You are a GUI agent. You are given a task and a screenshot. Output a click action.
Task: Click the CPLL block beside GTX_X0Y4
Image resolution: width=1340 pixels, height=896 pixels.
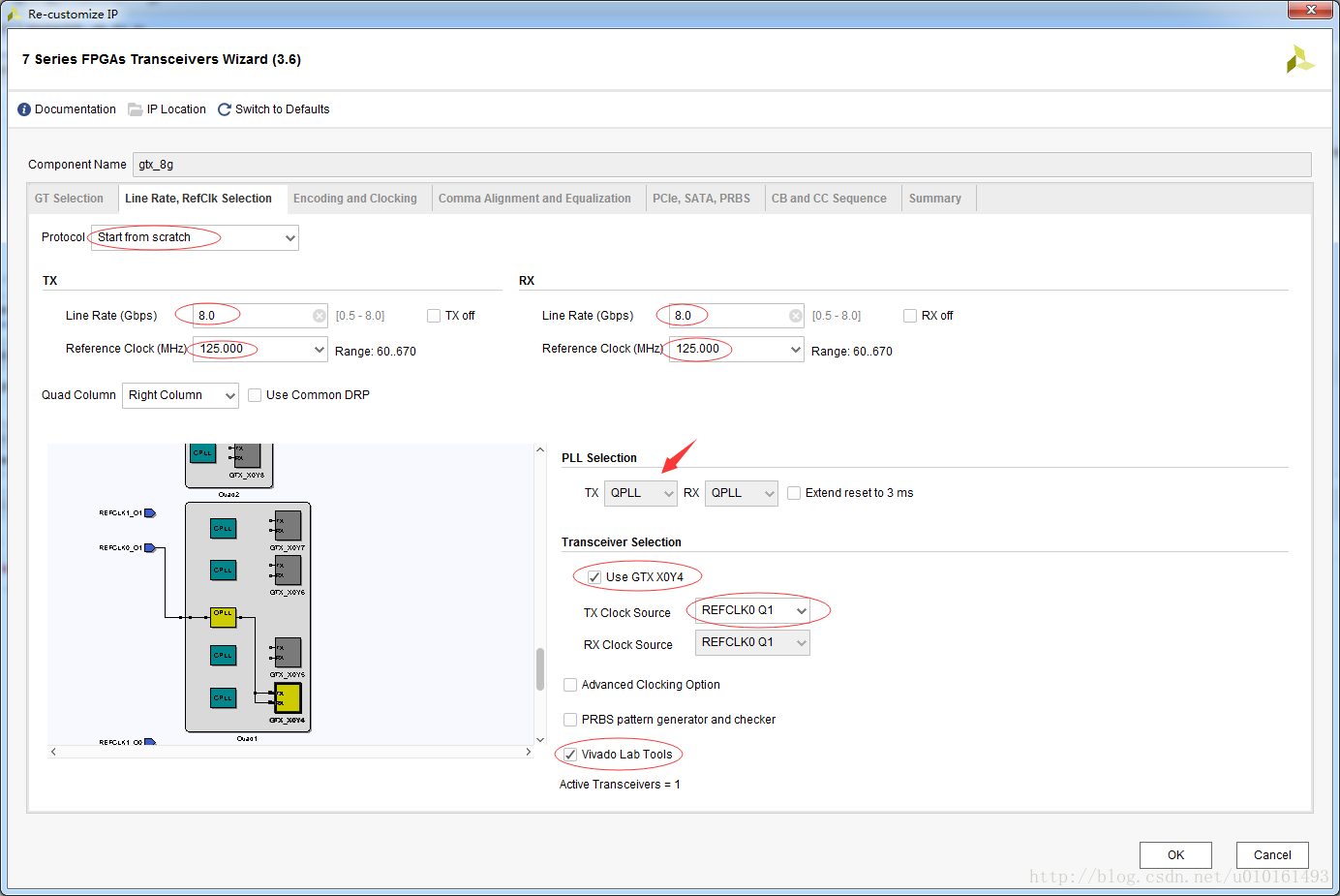click(224, 697)
